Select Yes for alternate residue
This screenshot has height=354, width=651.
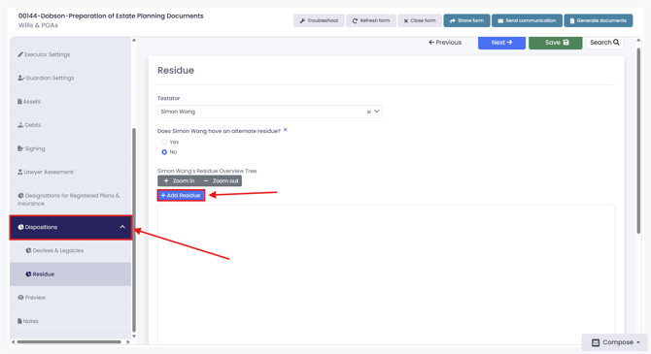164,142
